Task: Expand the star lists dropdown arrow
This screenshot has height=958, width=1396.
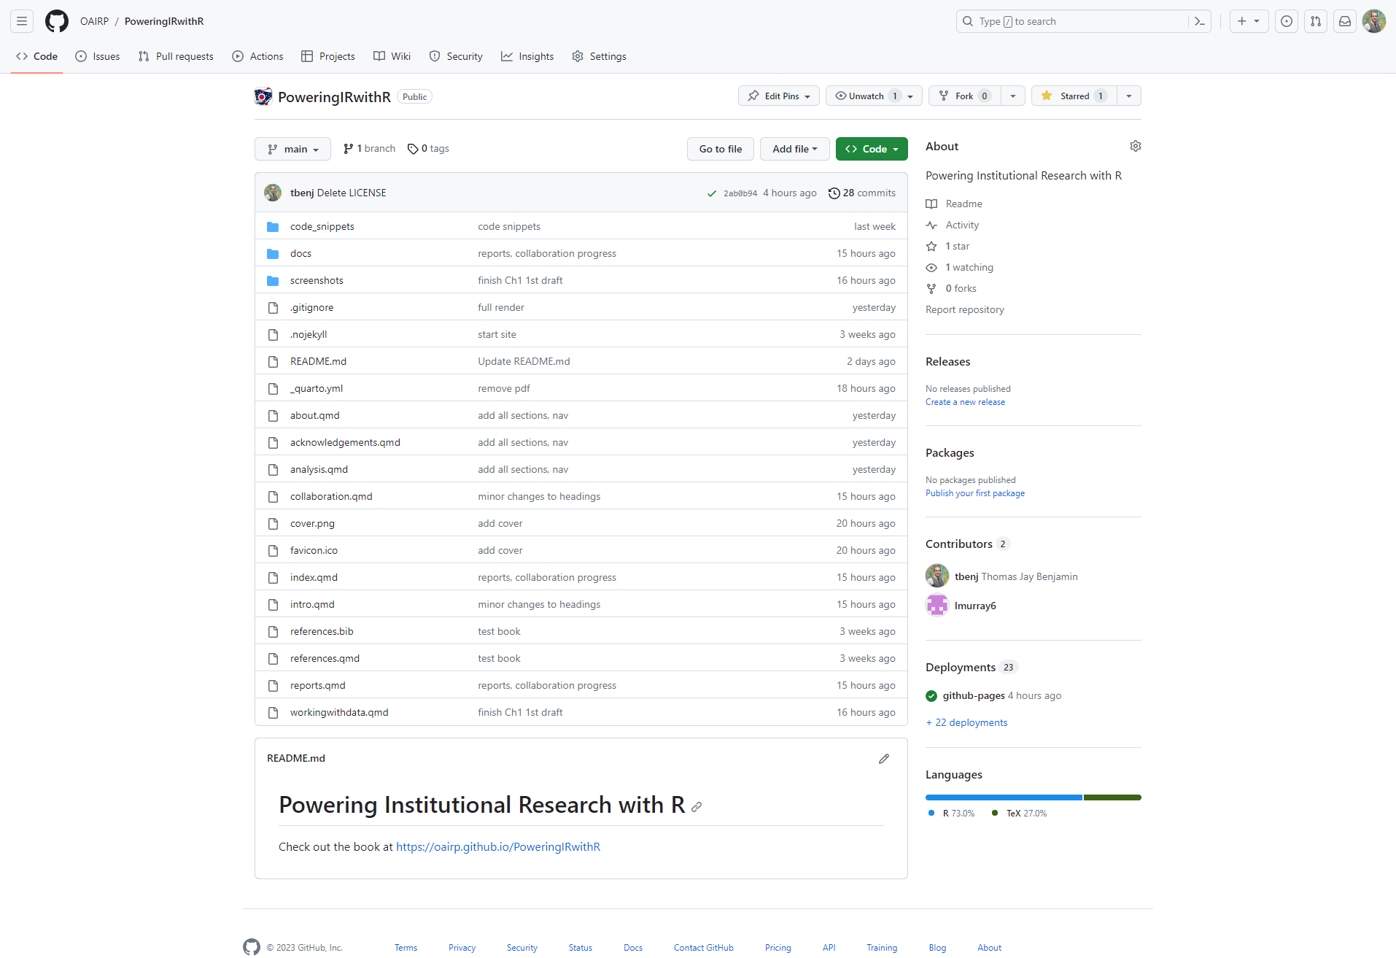Action: tap(1129, 96)
